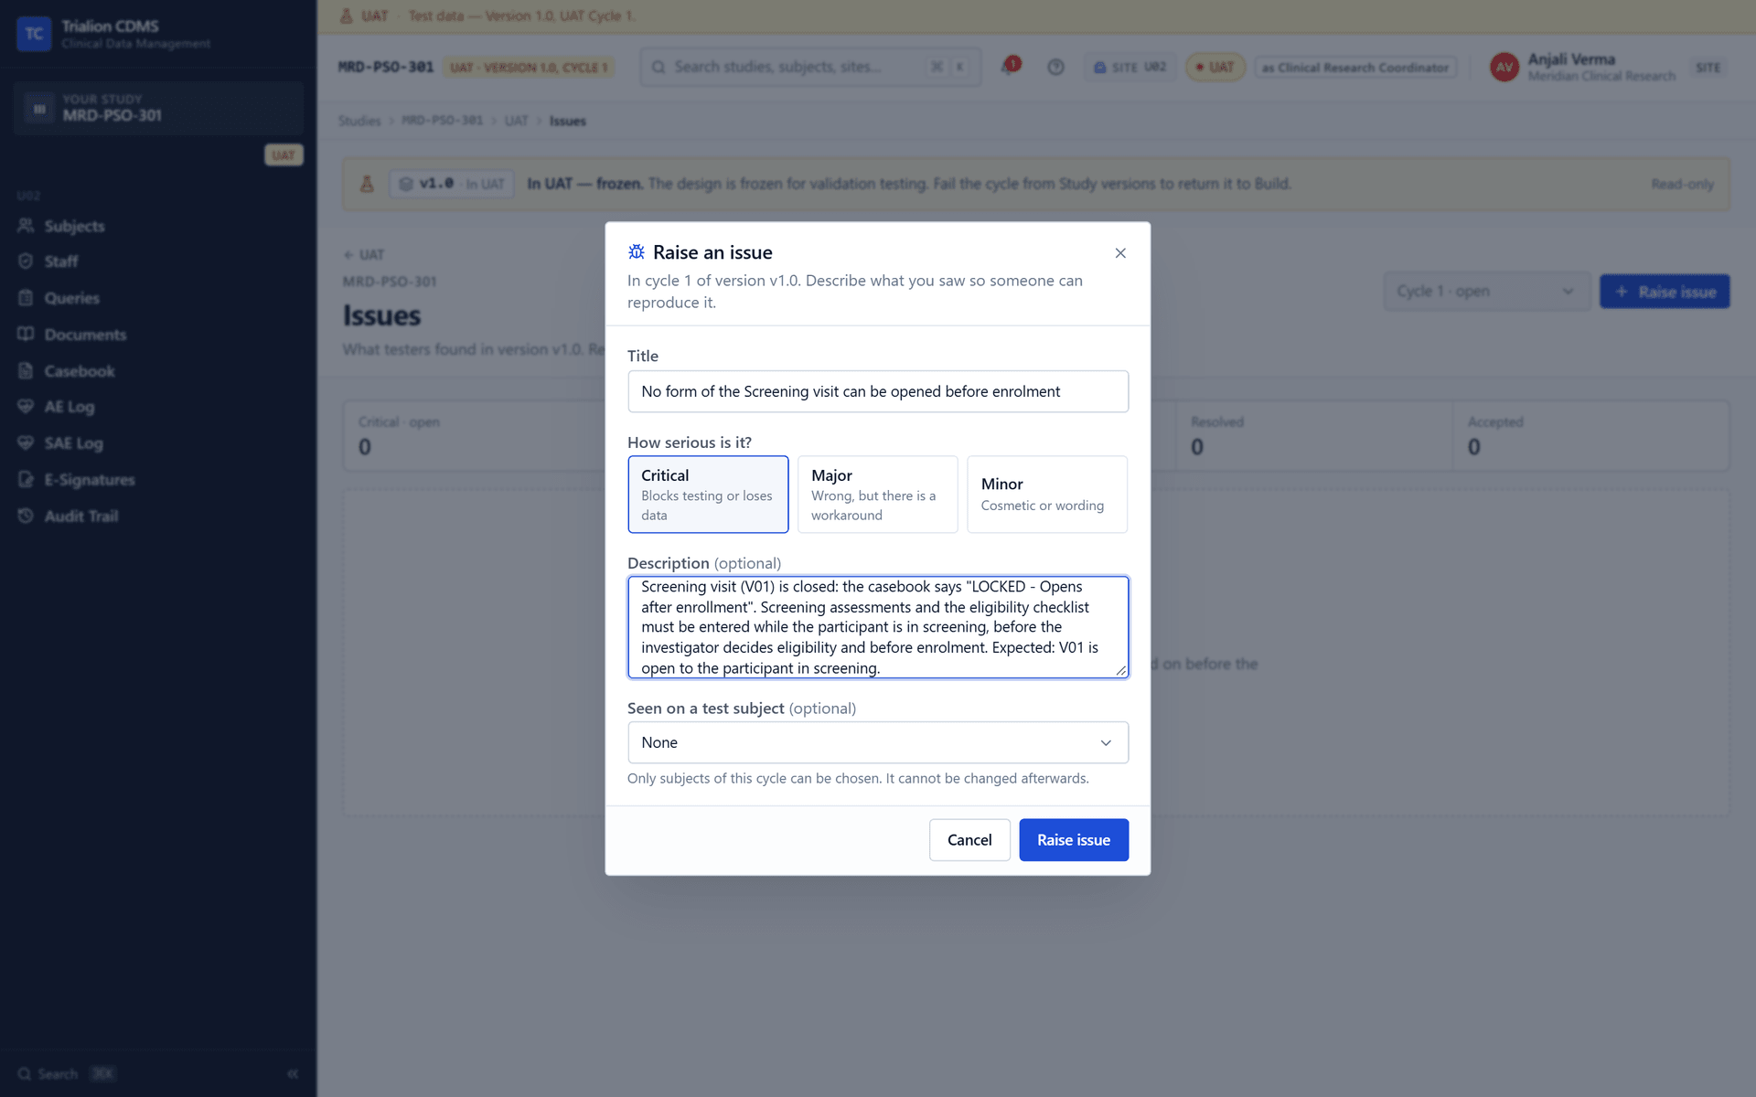The image size is (1756, 1097).
Task: Click the Raise issue button on the Issues page
Action: (x=1665, y=292)
